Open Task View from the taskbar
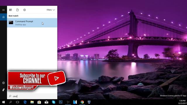This screenshot has height=105, width=187. coord(18,102)
